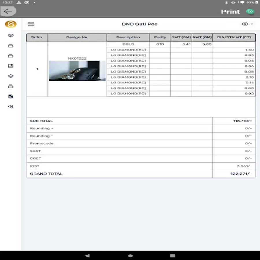Expand the profile dropdown arrow
The image size is (260, 260).
click(252, 24)
